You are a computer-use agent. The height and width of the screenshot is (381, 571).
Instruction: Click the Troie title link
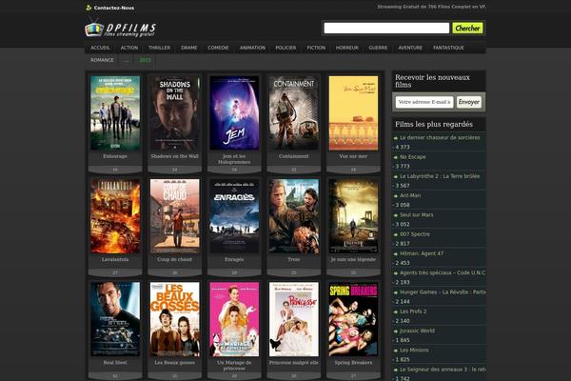pos(294,260)
